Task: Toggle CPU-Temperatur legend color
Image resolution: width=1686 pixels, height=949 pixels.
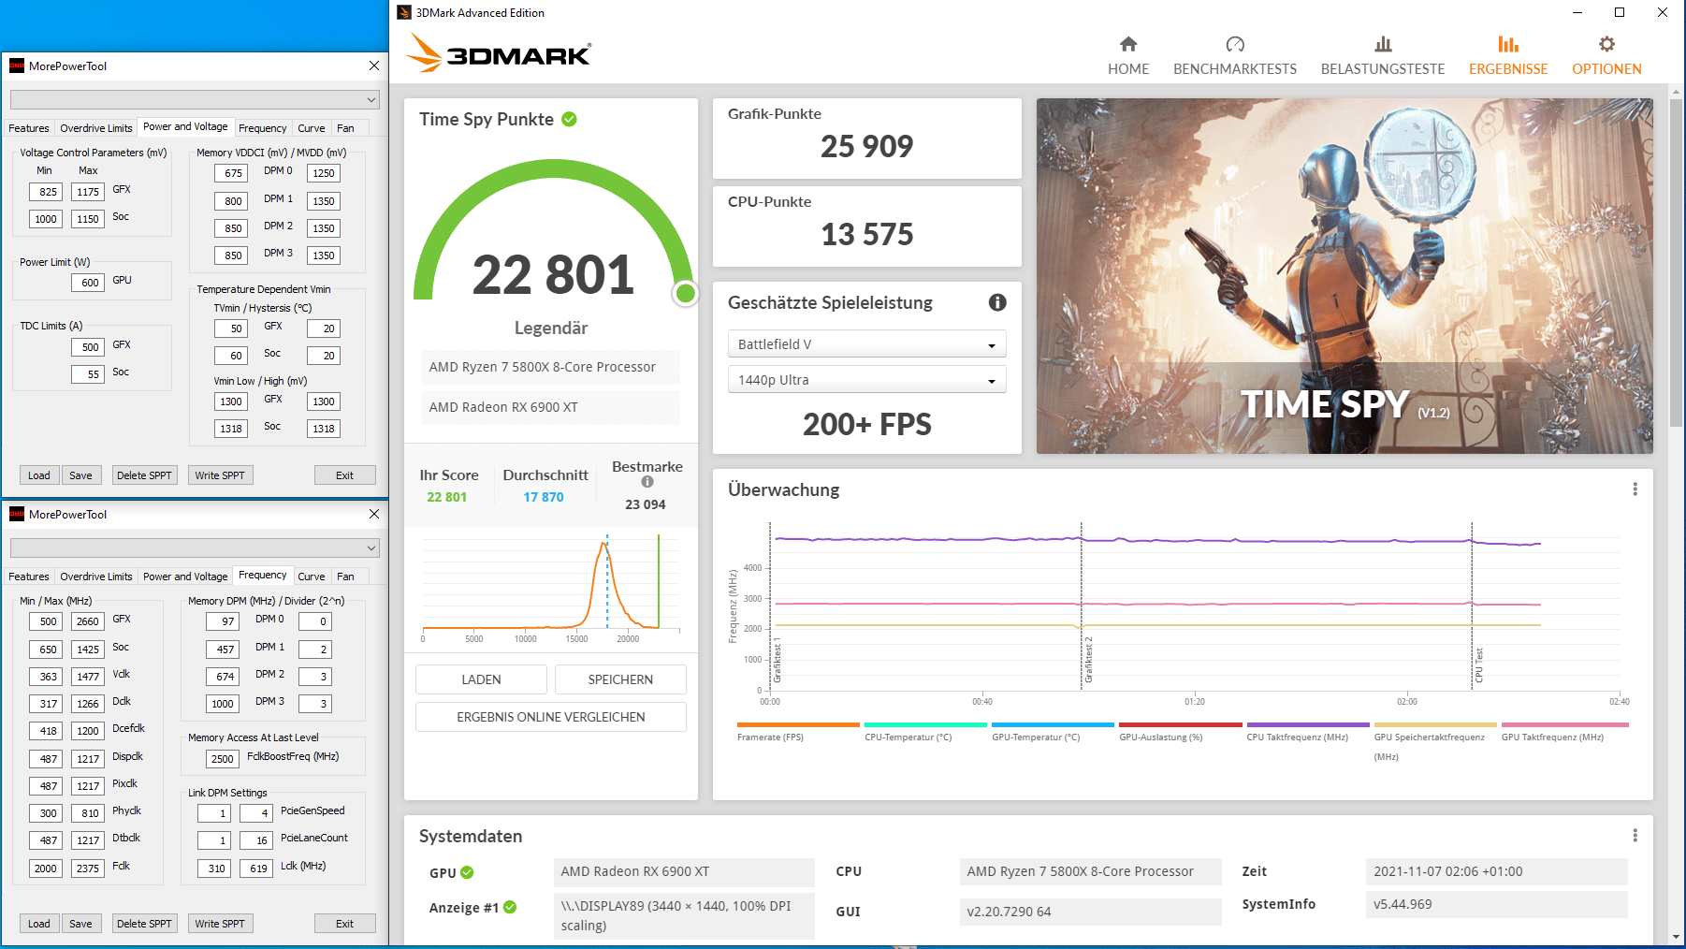Action: coord(925,724)
